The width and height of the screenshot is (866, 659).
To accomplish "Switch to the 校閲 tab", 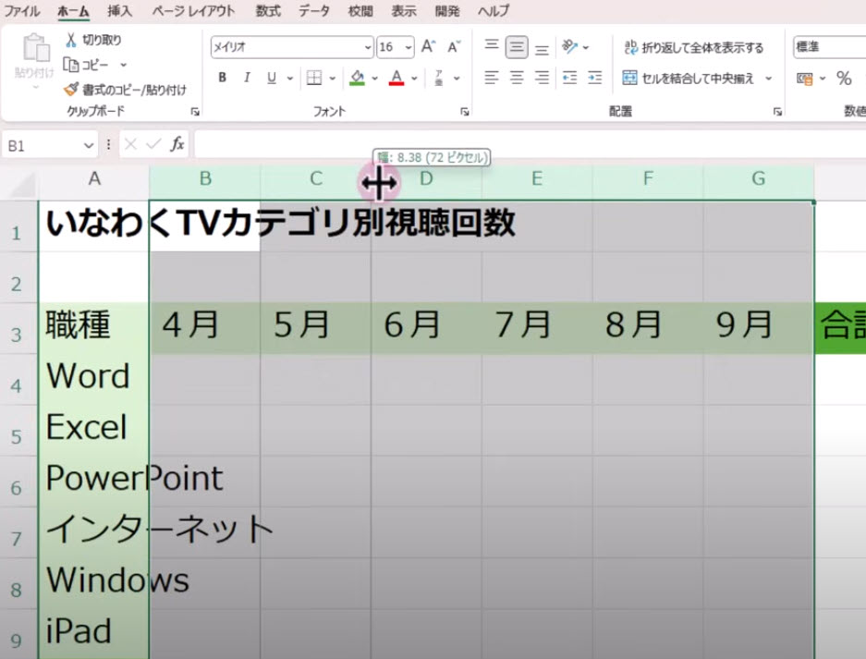I will [360, 10].
